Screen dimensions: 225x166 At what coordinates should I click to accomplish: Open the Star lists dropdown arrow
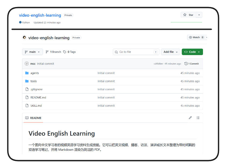point(199,15)
